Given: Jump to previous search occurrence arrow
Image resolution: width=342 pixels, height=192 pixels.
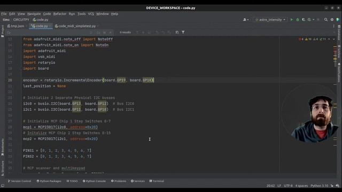Looking at the screenshot, I should coord(137,32).
